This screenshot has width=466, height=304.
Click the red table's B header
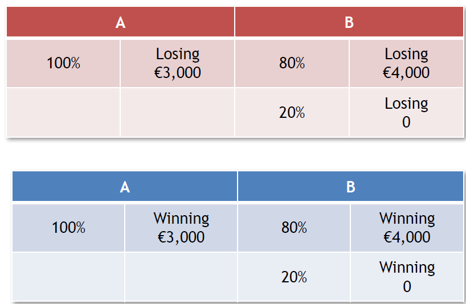click(349, 22)
